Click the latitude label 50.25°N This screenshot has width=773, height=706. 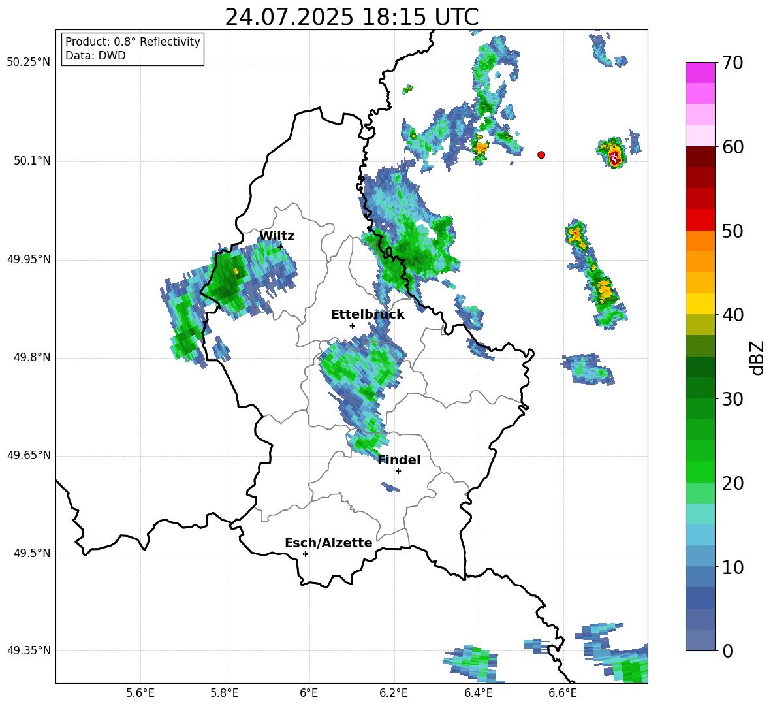click(x=29, y=63)
